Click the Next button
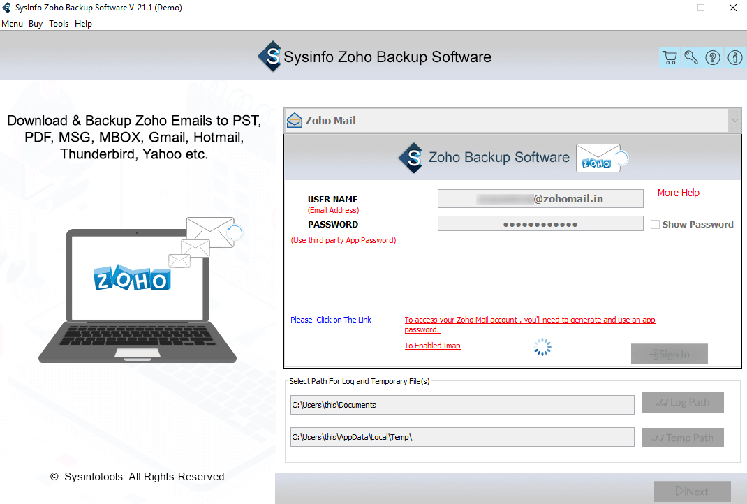Image resolution: width=747 pixels, height=504 pixels. [x=693, y=491]
